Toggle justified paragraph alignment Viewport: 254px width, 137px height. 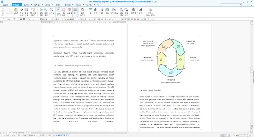pos(123,19)
